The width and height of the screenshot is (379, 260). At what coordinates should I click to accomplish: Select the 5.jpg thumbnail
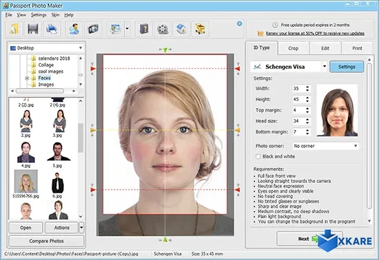click(x=58, y=154)
